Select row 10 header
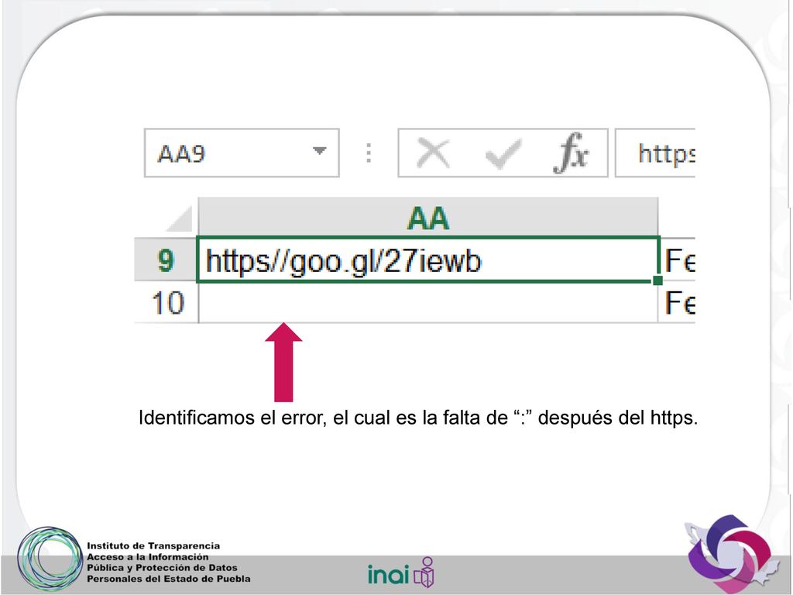Image resolution: width=793 pixels, height=595 pixels. (167, 303)
